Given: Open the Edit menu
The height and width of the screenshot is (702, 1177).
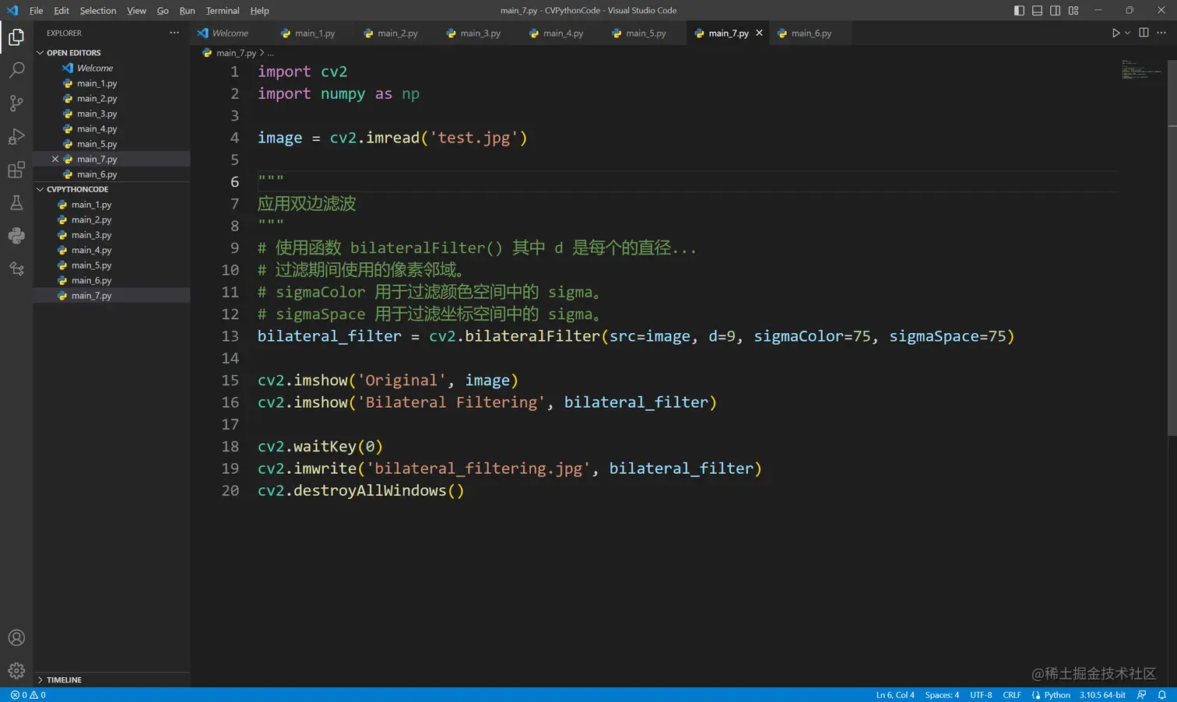Looking at the screenshot, I should [61, 10].
